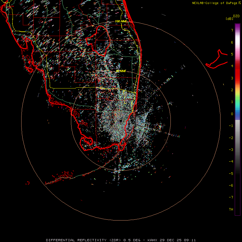Click the TH label on the color scale
Screen dimensions: 242x242
pyautogui.click(x=231, y=209)
